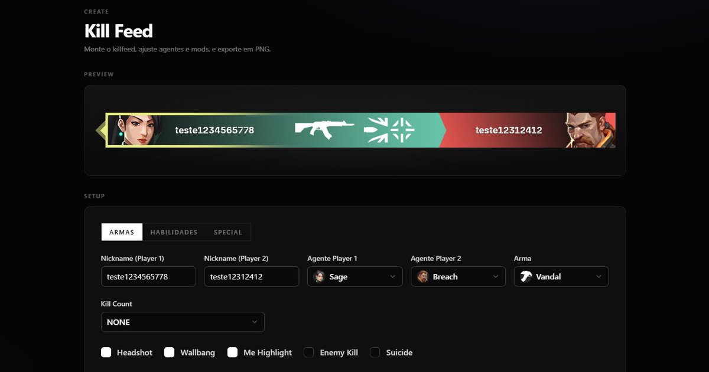Click the Wallbang label text
This screenshot has width=709, height=372.
[197, 353]
